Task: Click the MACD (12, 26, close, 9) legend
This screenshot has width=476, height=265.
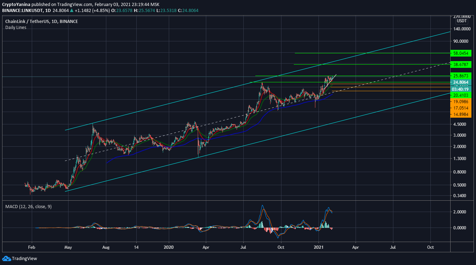Action: (28, 206)
